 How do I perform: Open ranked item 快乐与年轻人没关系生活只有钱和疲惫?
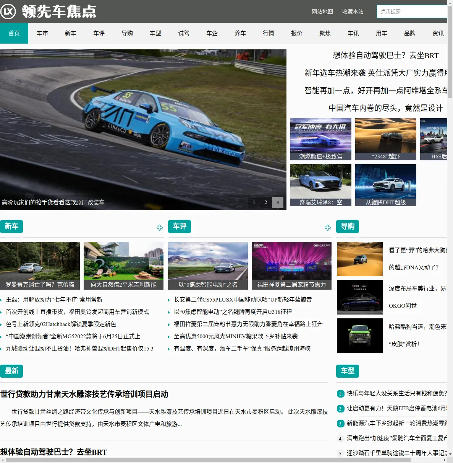coord(397,393)
